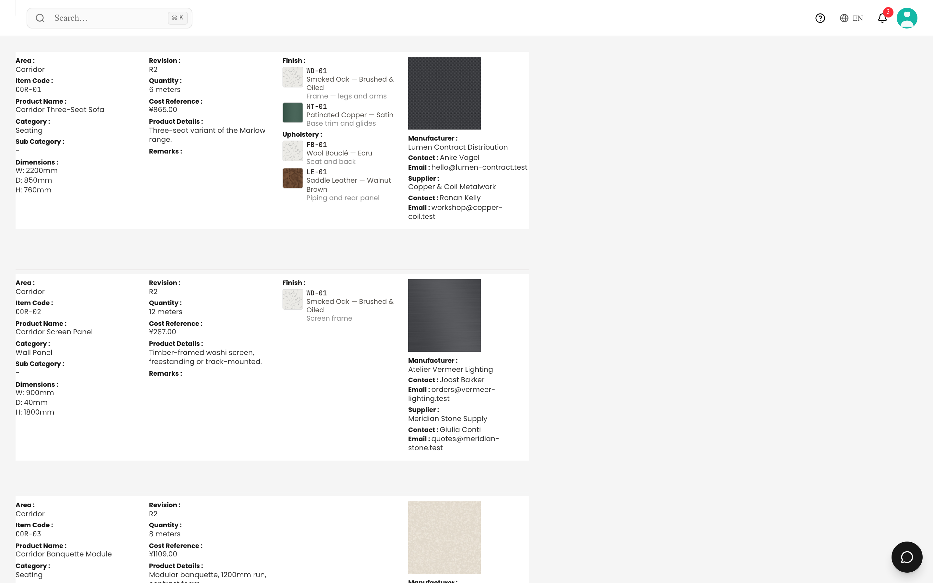This screenshot has width=933, height=583.
Task: Click the LE-01 Saddle Leather swatch
Action: 293,178
